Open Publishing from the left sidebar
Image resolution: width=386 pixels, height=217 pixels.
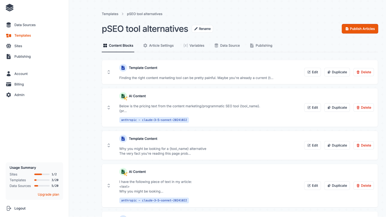8,56
